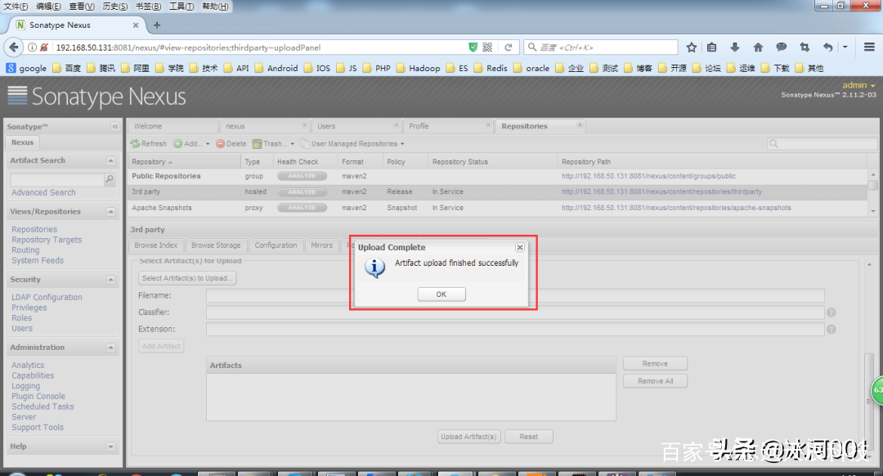Open the Mirrors tab
This screenshot has width=883, height=476.
click(x=321, y=245)
